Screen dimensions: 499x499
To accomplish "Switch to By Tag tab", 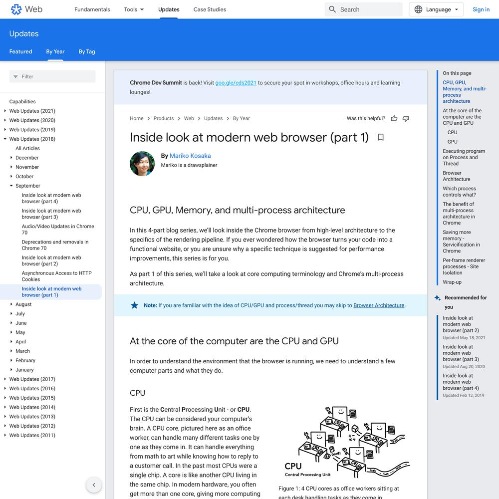I will click(87, 51).
